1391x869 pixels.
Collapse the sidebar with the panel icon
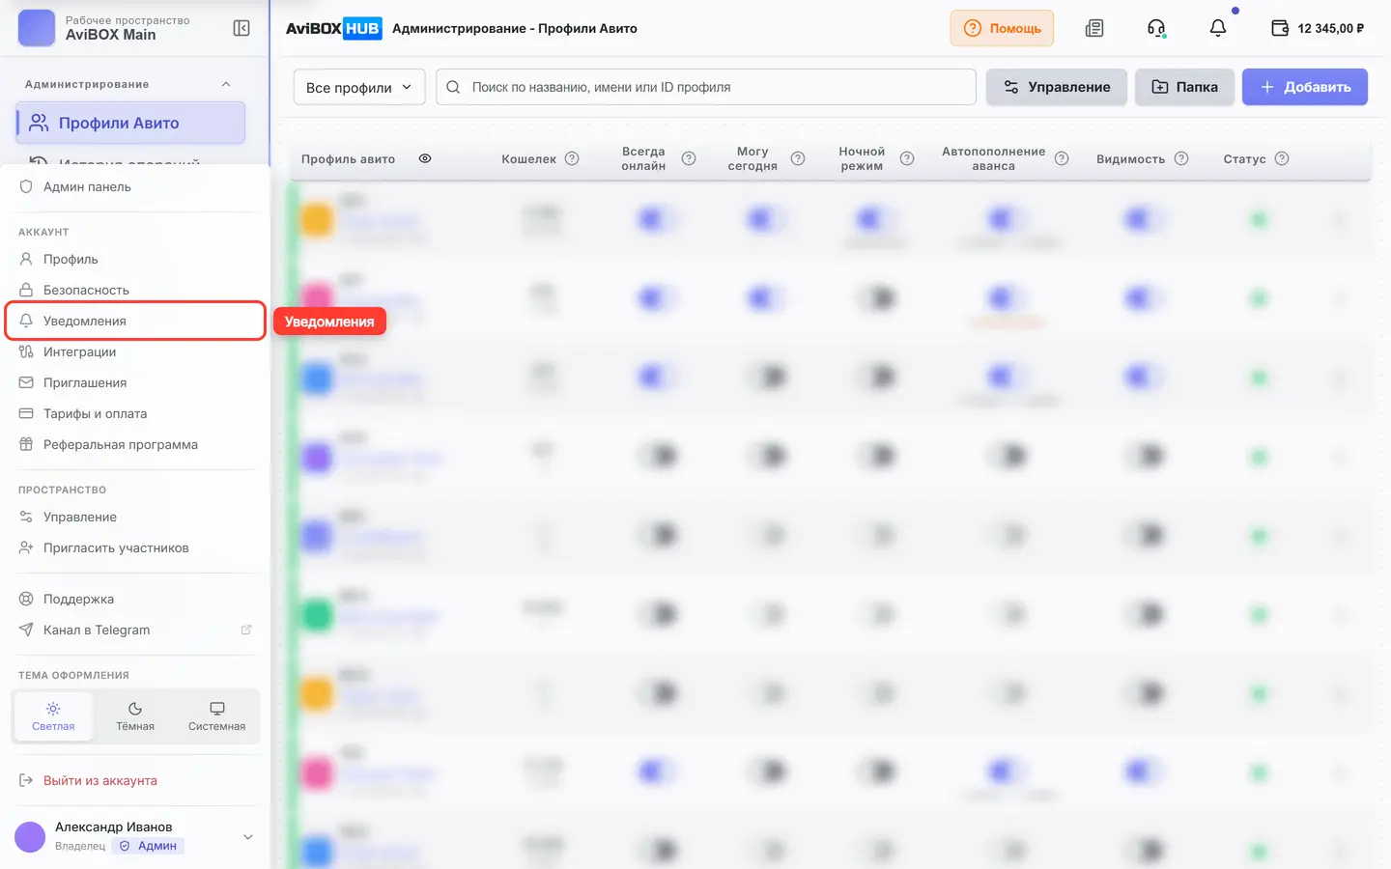(x=241, y=28)
